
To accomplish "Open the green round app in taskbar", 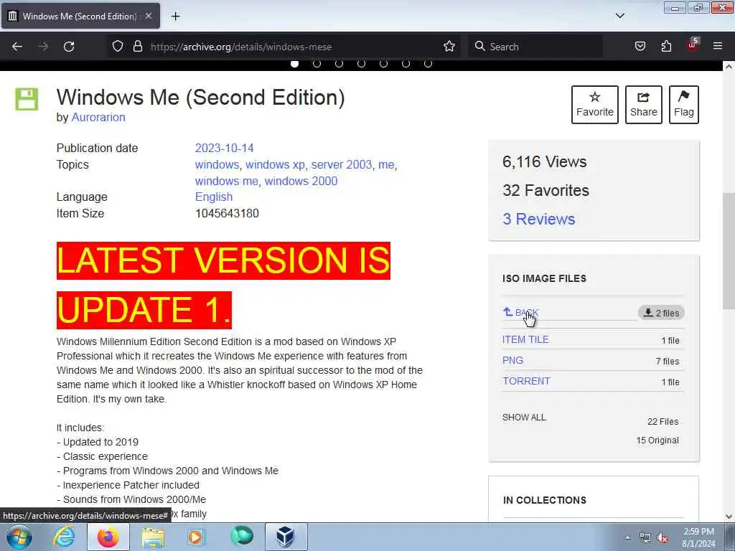I will 241,536.
